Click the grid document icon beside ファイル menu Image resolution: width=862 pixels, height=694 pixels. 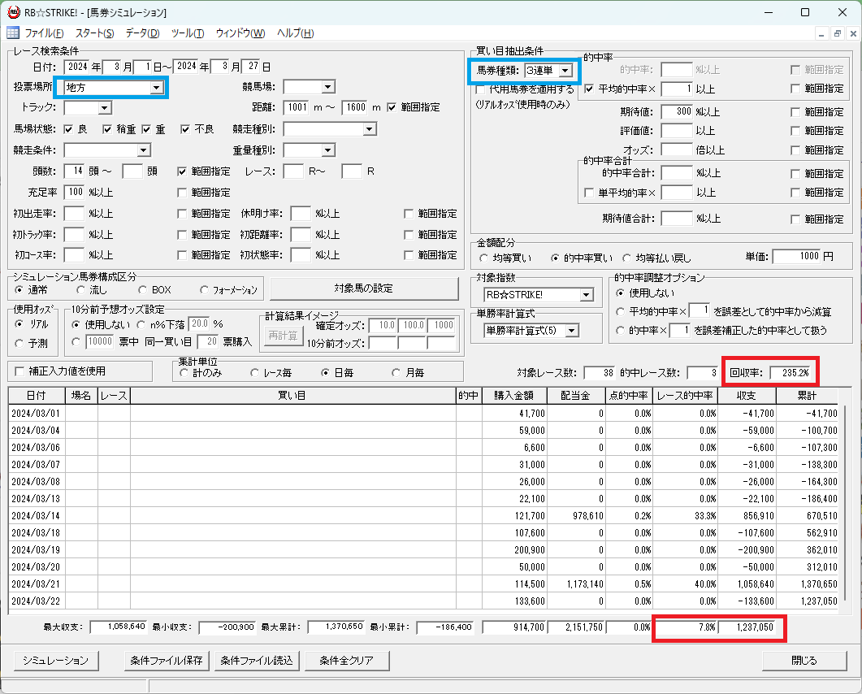(13, 33)
